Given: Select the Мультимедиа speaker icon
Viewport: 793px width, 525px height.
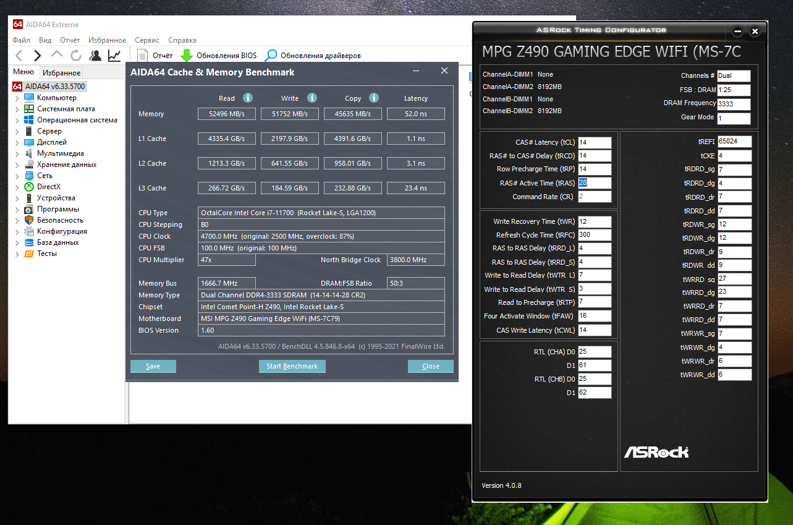Looking at the screenshot, I should pyautogui.click(x=29, y=153).
